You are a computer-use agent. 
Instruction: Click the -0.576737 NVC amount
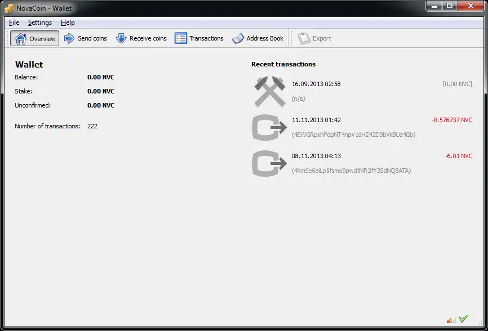pos(452,120)
